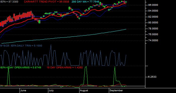Select the 74.0000 price axis value
The height and width of the screenshot is (93, 176).
153,40
